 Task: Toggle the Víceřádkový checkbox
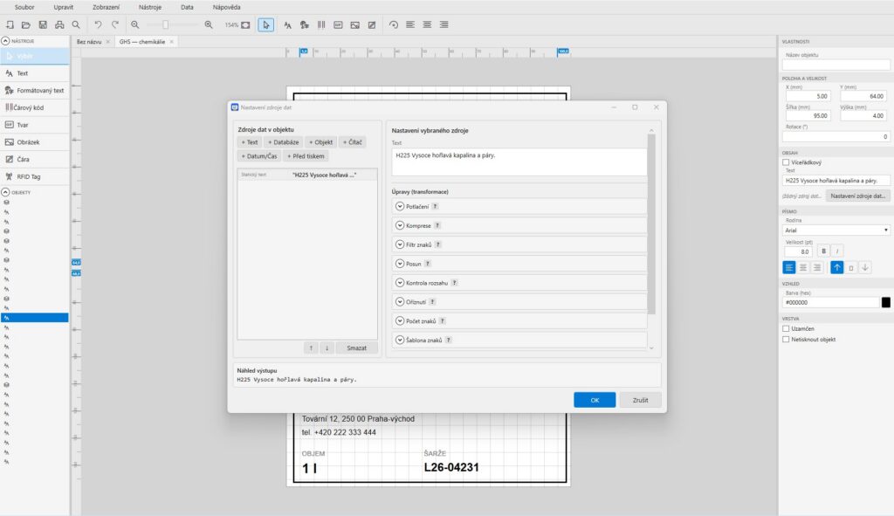click(x=786, y=162)
